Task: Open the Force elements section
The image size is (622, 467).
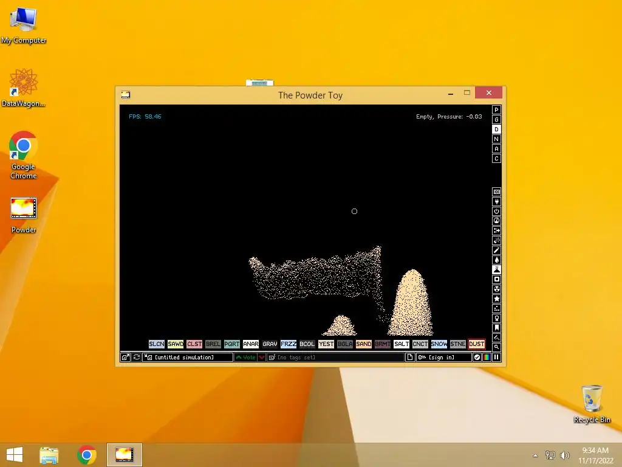Action: (496, 230)
